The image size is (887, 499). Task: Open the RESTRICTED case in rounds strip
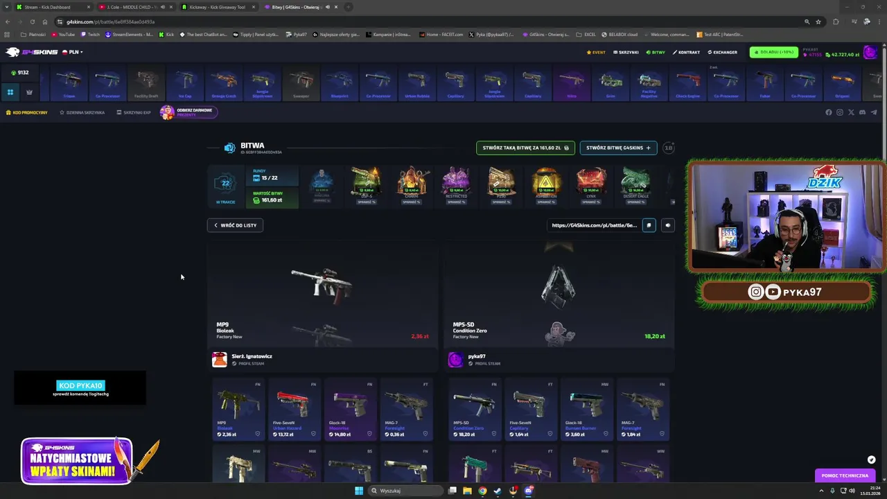(x=457, y=186)
